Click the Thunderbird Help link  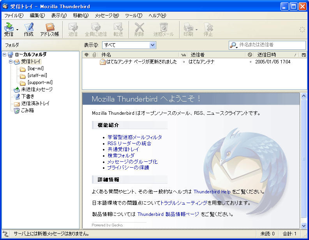212,192
